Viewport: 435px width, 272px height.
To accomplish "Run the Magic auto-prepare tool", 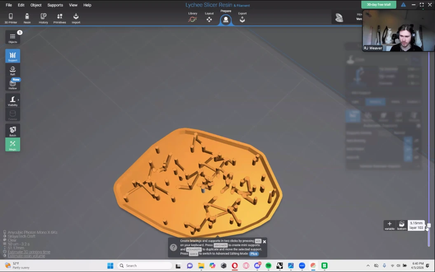I will tap(13, 144).
